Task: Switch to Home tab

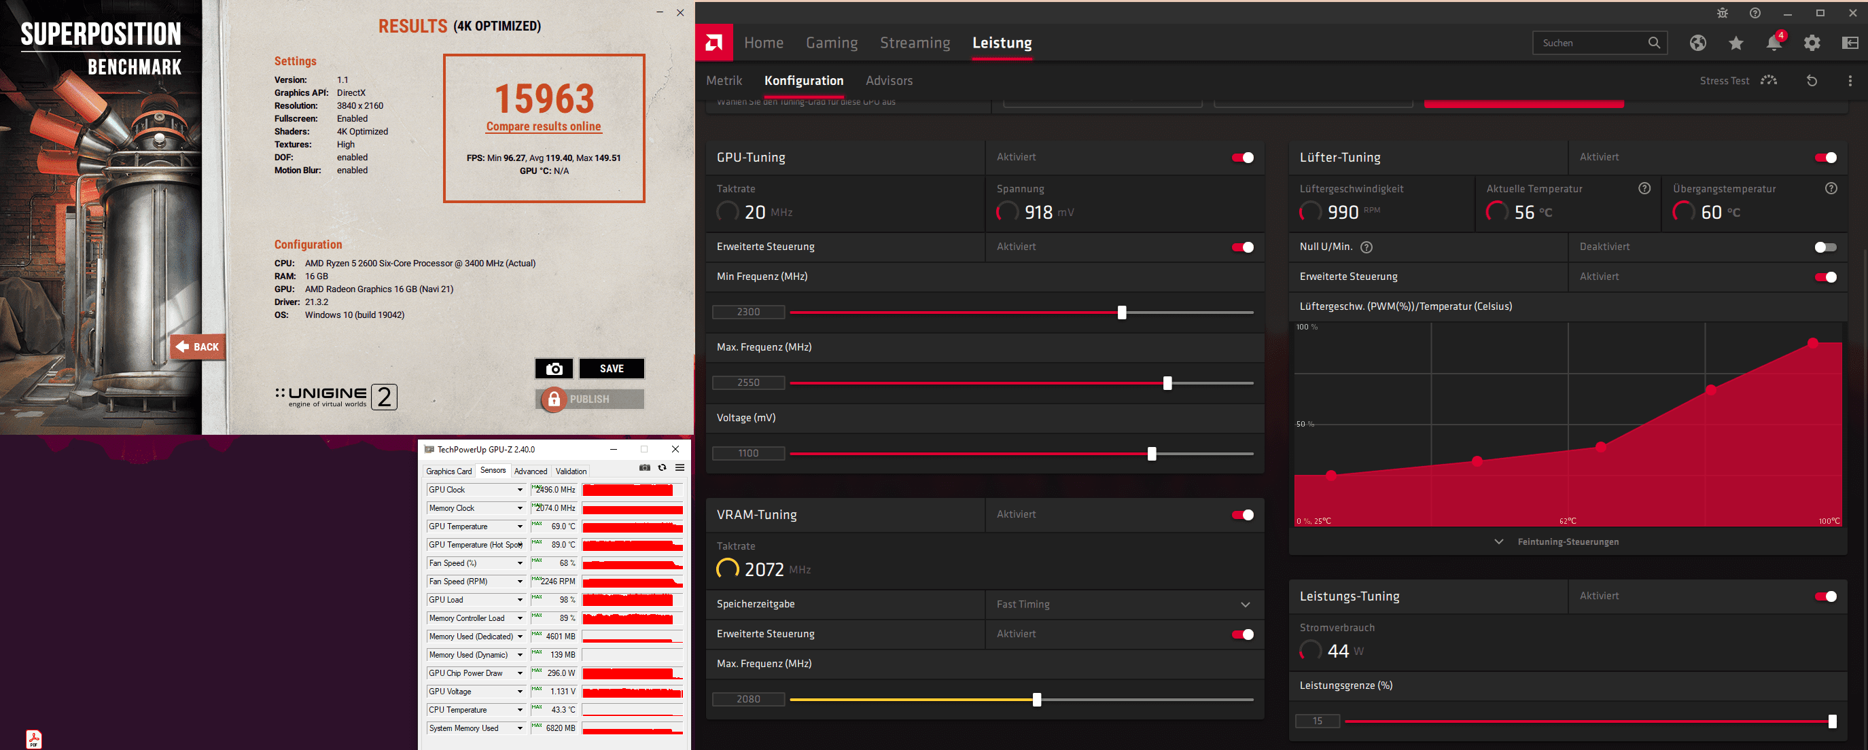Action: pyautogui.click(x=764, y=43)
